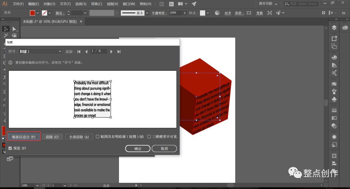Open the stroke weight dropdown
This screenshot has height=189, width=350.
point(85,13)
